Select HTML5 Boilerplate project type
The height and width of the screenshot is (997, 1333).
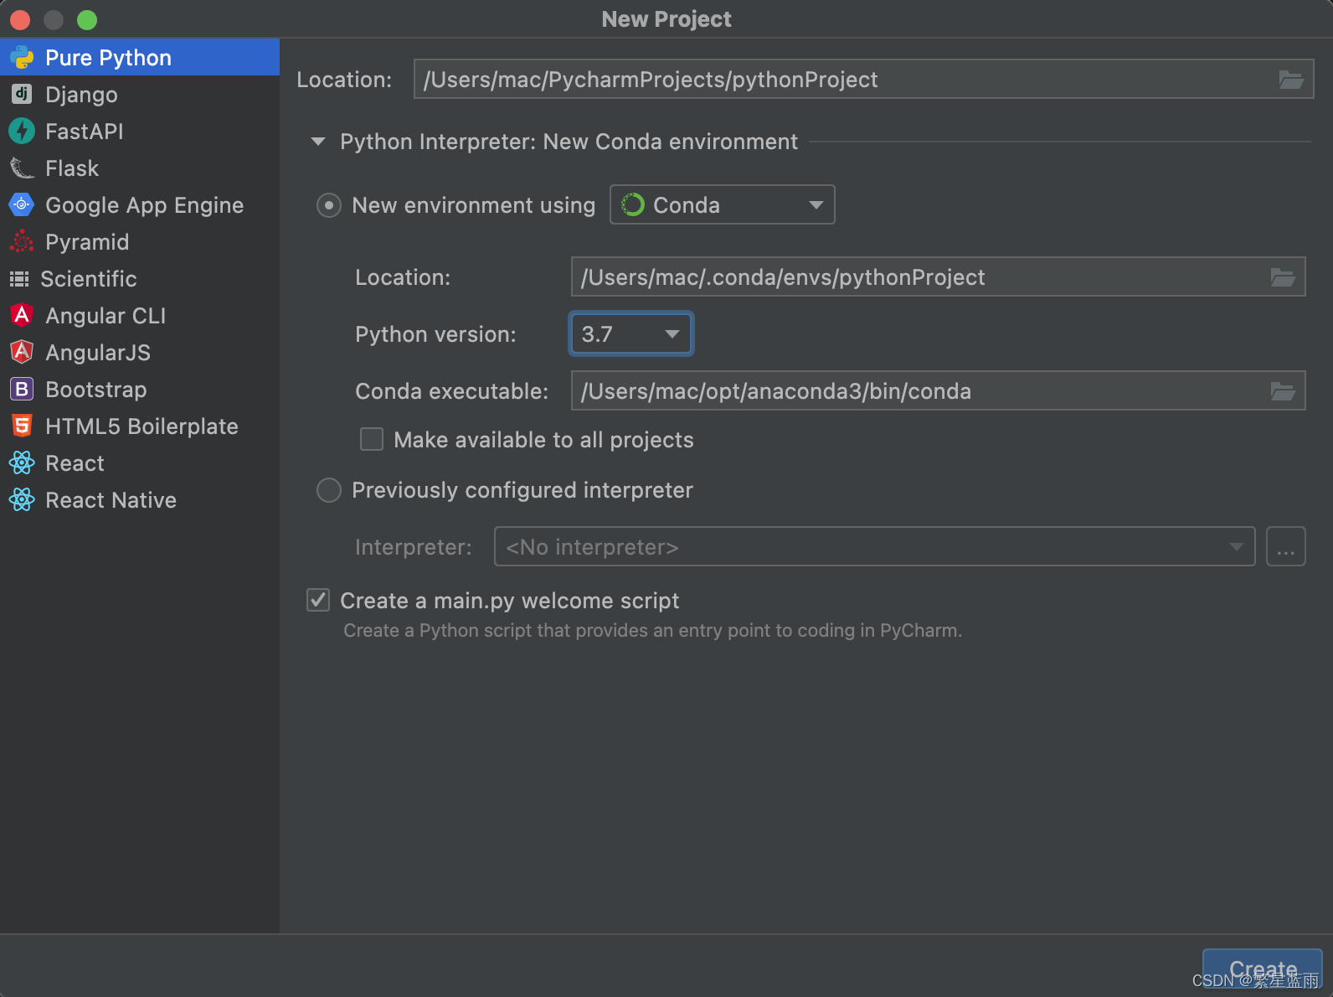pos(140,426)
